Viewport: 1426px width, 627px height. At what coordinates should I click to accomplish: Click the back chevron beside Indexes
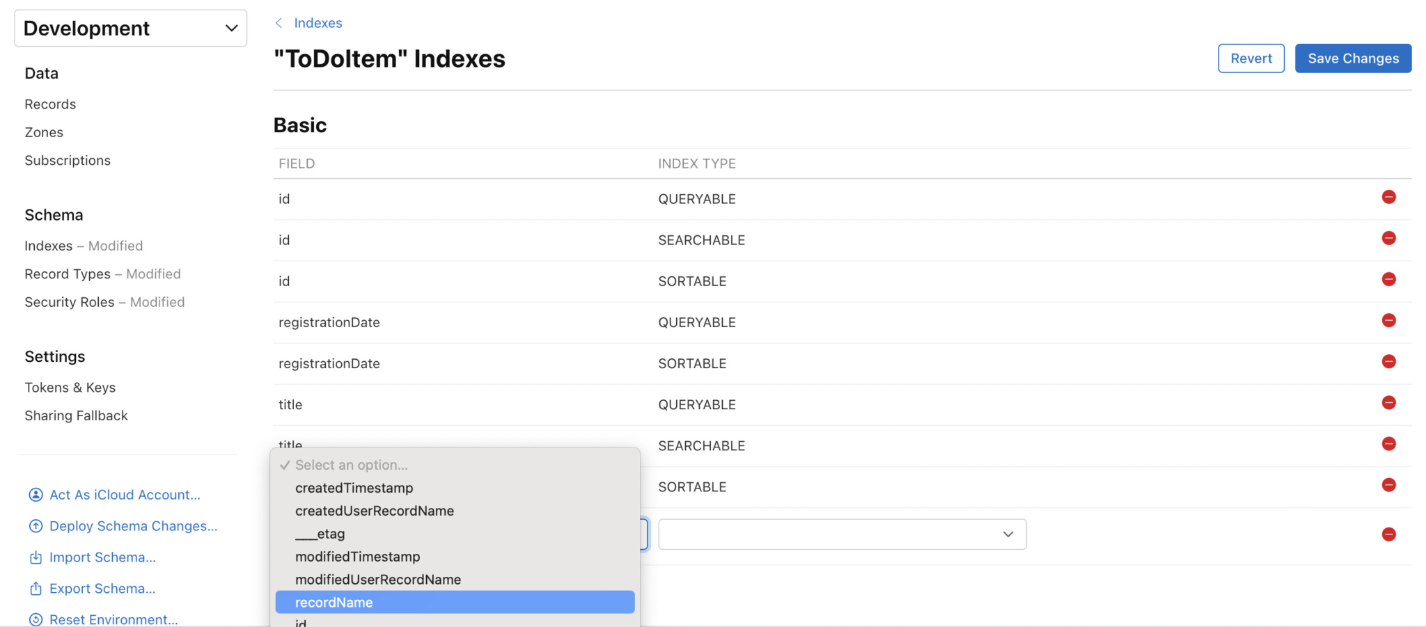pos(279,23)
